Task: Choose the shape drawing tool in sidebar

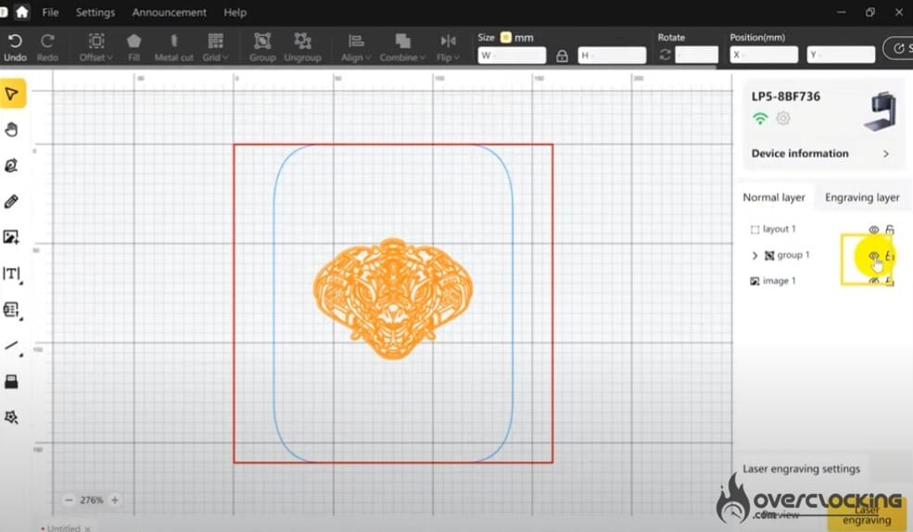Action: point(12,165)
